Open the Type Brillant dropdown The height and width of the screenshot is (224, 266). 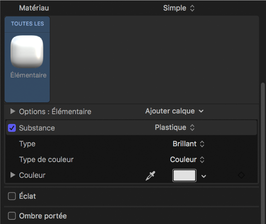click(x=188, y=144)
